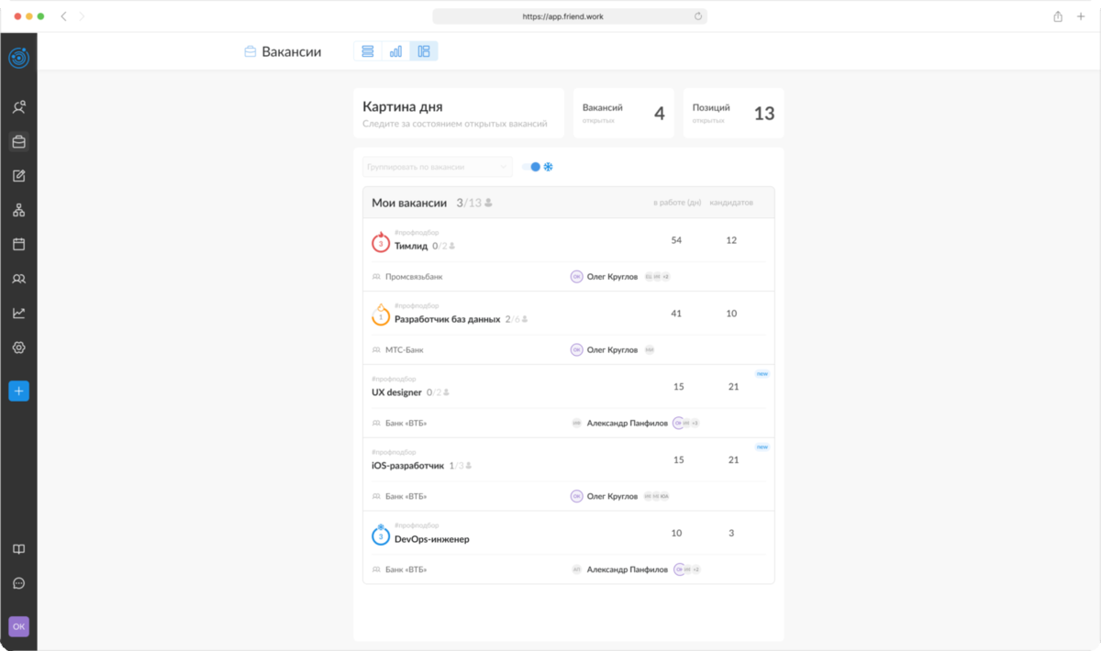Click the Позиций открытых 13 card

tap(734, 114)
